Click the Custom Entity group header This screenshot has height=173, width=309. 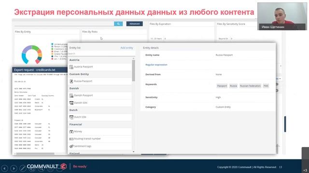tap(99, 74)
